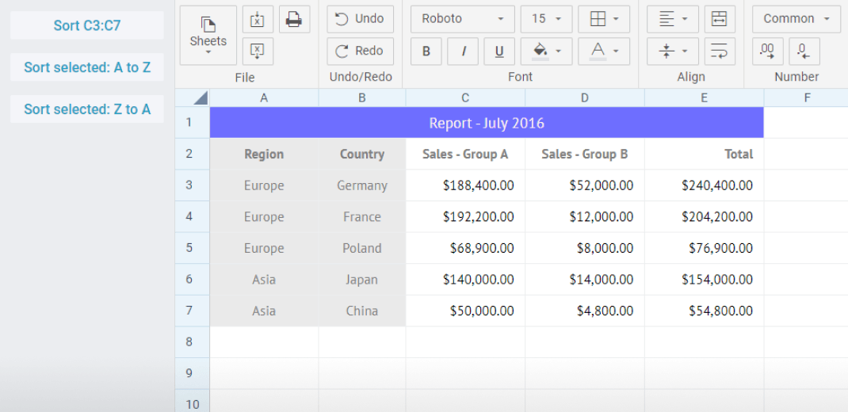Select column C header
Image resolution: width=848 pixels, height=412 pixels.
click(466, 98)
